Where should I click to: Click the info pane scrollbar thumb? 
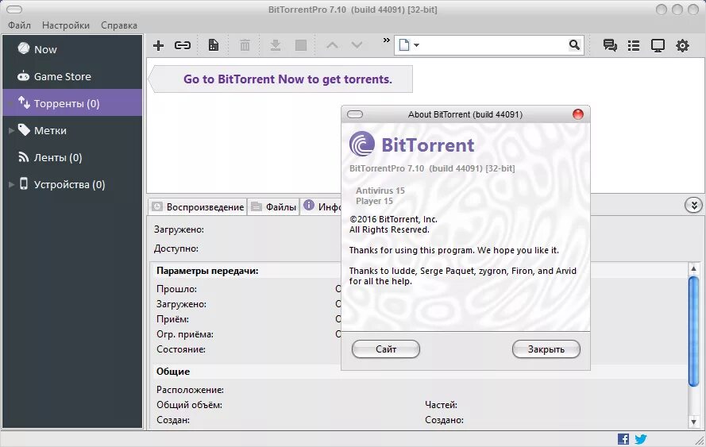(x=694, y=331)
